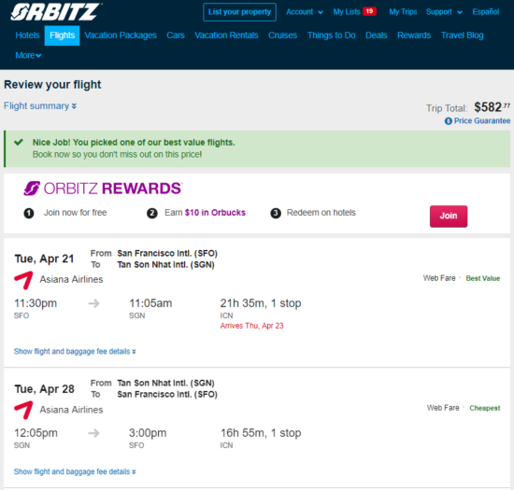Click the Orbitz Rewards logo icon
The image size is (514, 490).
(32, 189)
